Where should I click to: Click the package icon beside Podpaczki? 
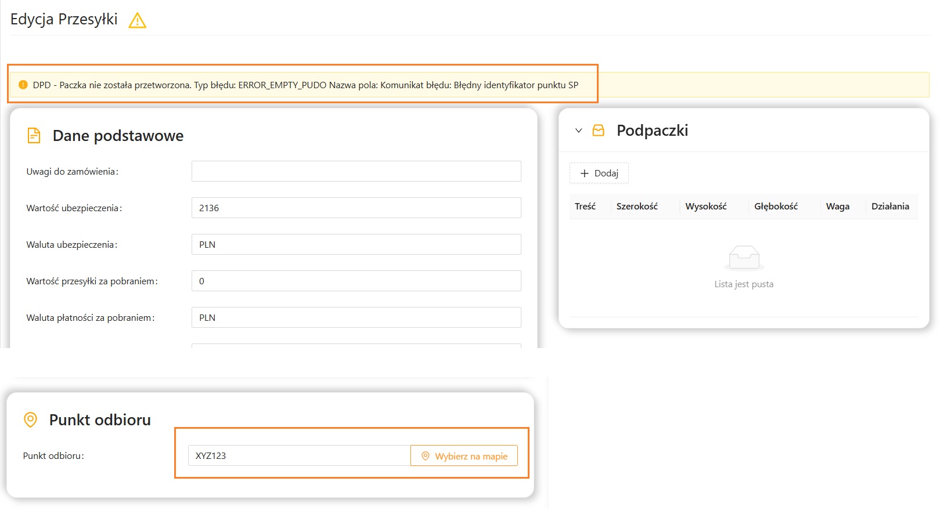click(x=598, y=131)
